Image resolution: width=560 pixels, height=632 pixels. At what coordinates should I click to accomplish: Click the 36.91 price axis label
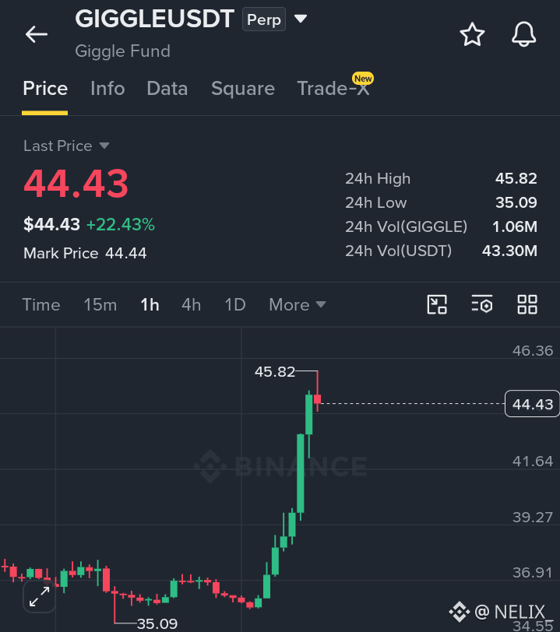533,572
